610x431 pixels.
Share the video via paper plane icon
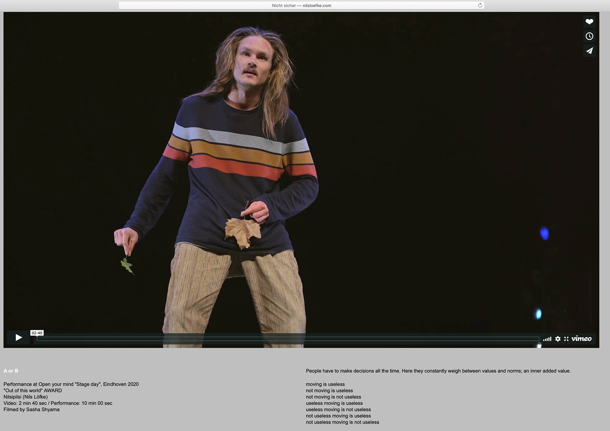[x=589, y=51]
